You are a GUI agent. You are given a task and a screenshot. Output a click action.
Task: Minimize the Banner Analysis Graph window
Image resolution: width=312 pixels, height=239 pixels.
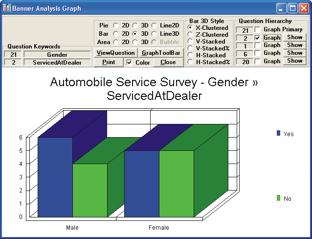pos(281,8)
